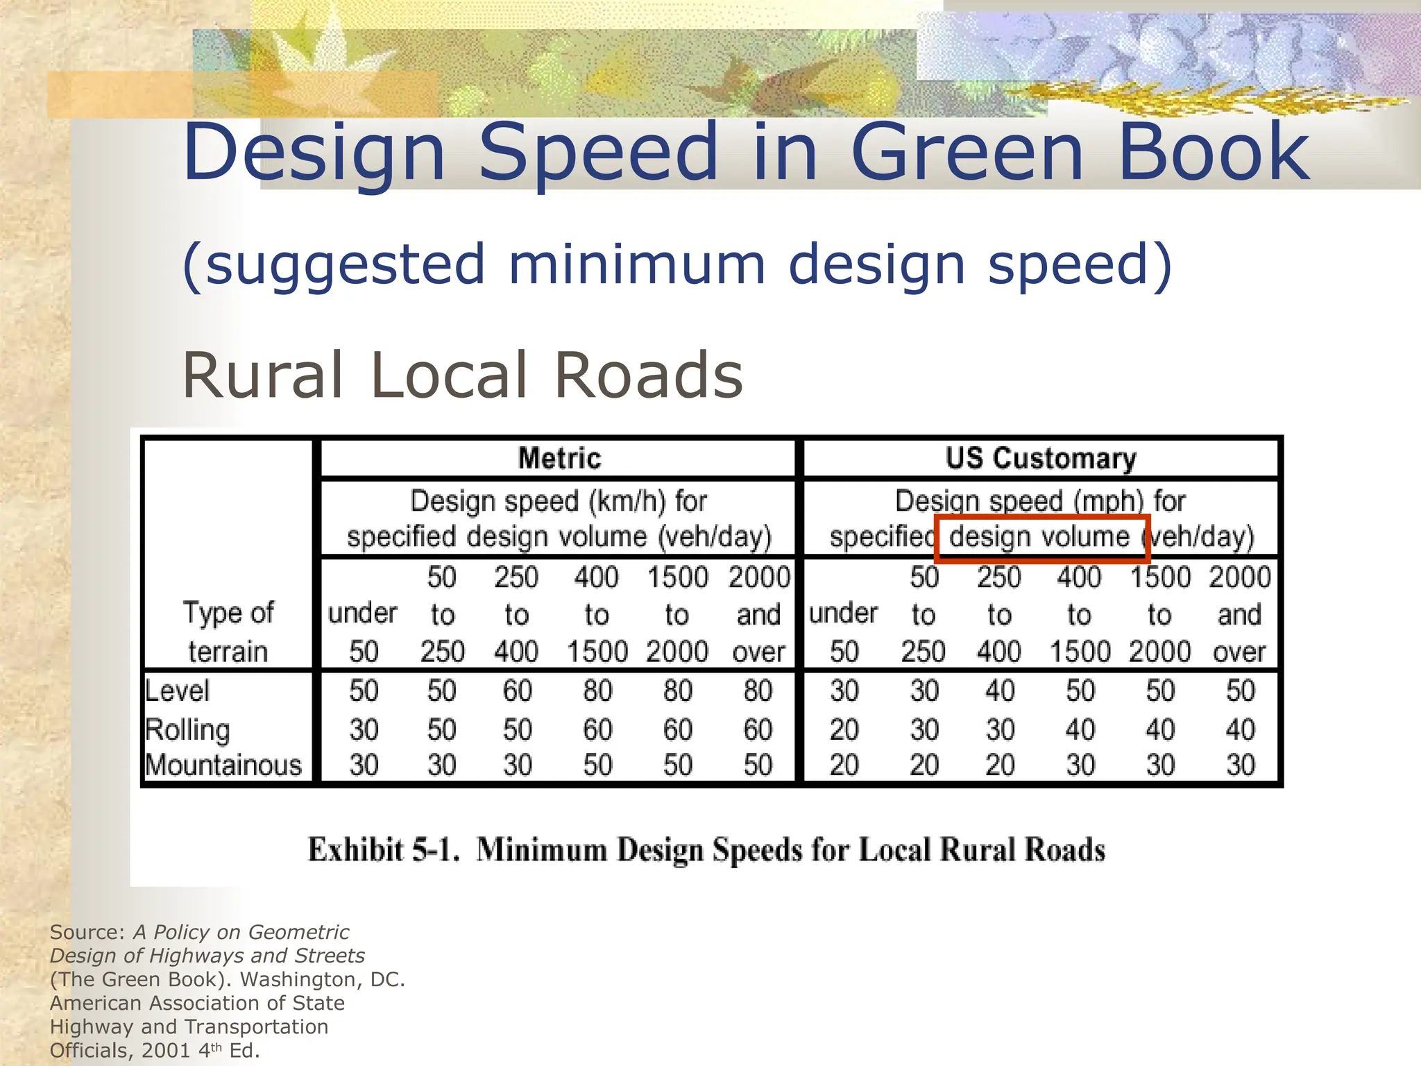Image resolution: width=1421 pixels, height=1066 pixels.
Task: Click the Metric "under 50" column header
Action: pos(363,632)
